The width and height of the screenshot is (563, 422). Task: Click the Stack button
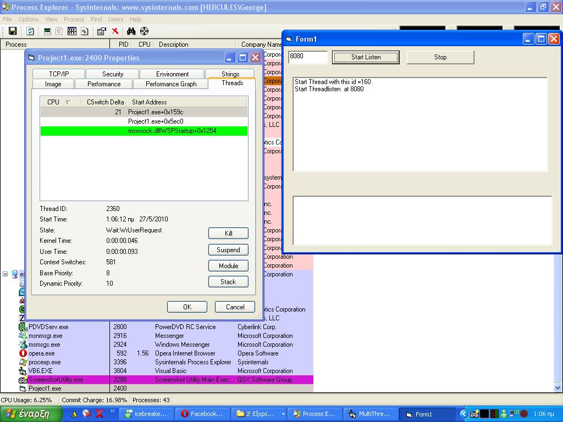pos(228,282)
